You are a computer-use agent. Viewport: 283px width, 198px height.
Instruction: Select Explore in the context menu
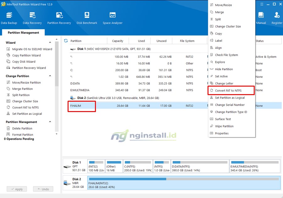[x=231, y=62]
